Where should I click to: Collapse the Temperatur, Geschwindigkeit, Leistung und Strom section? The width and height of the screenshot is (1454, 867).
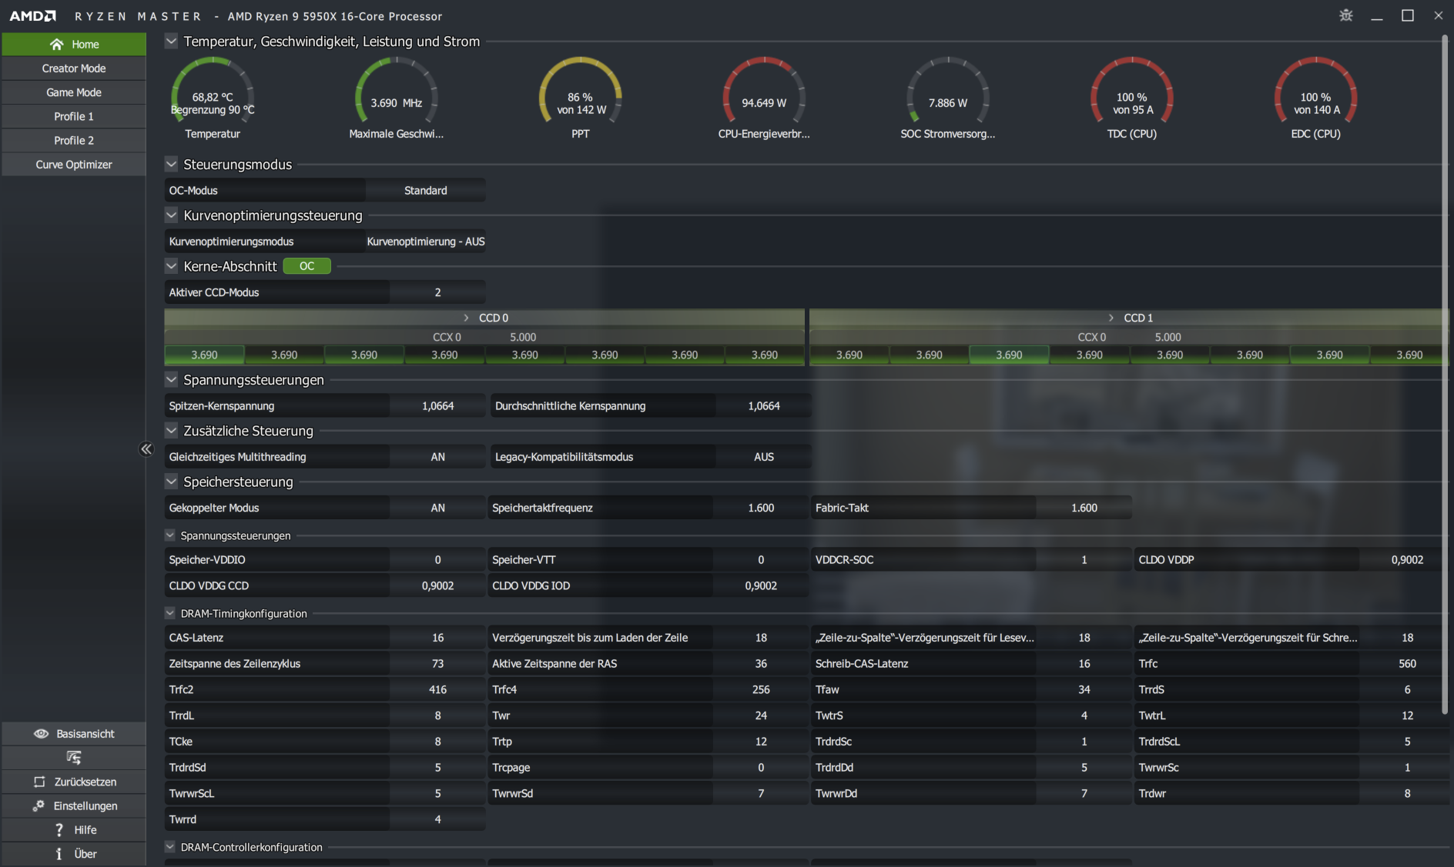172,41
